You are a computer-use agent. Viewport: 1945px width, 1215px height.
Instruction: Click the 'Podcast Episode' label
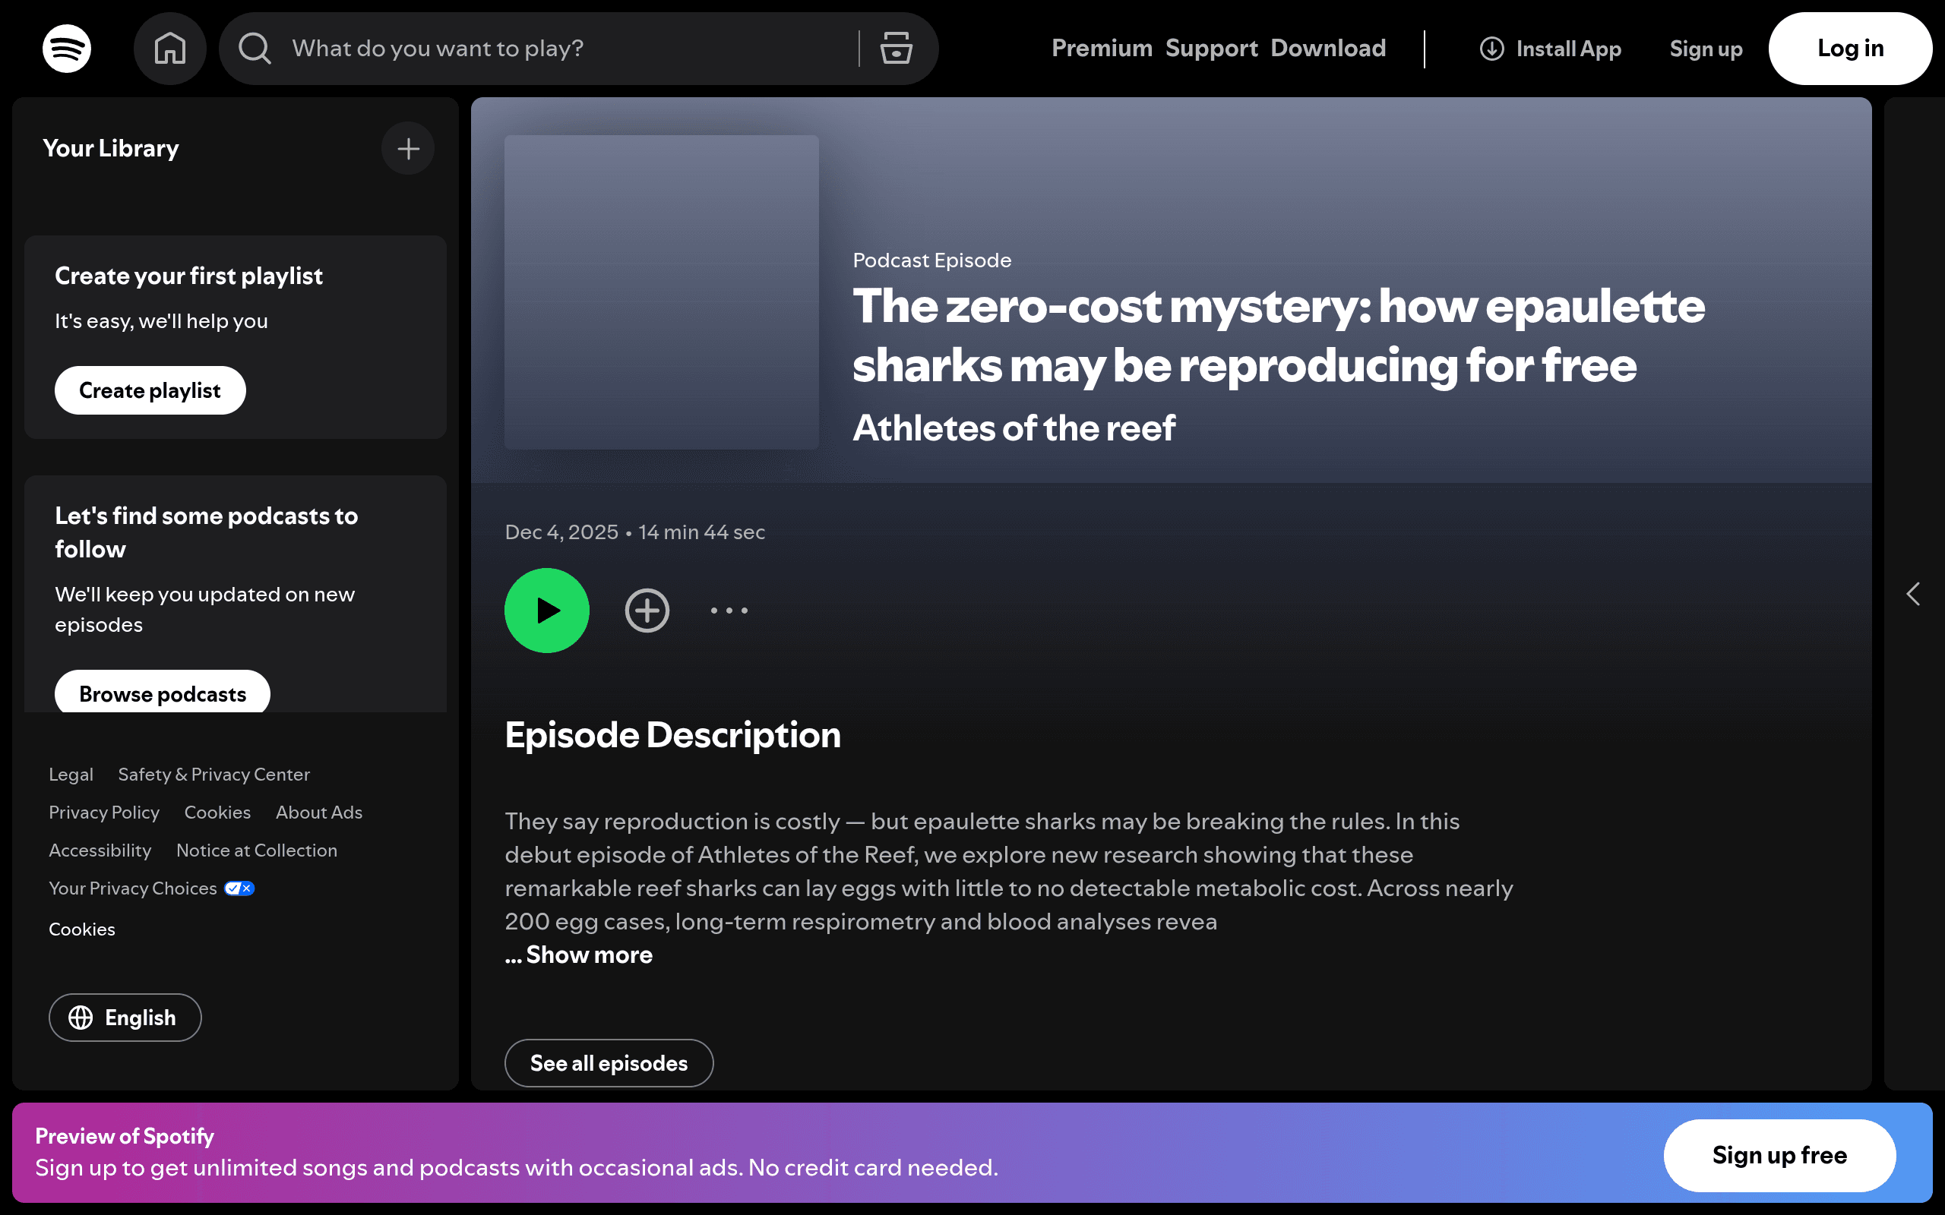[931, 260]
